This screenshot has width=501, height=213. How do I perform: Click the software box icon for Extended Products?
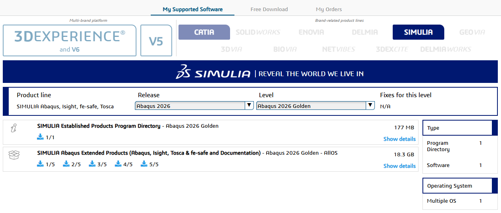point(14,155)
